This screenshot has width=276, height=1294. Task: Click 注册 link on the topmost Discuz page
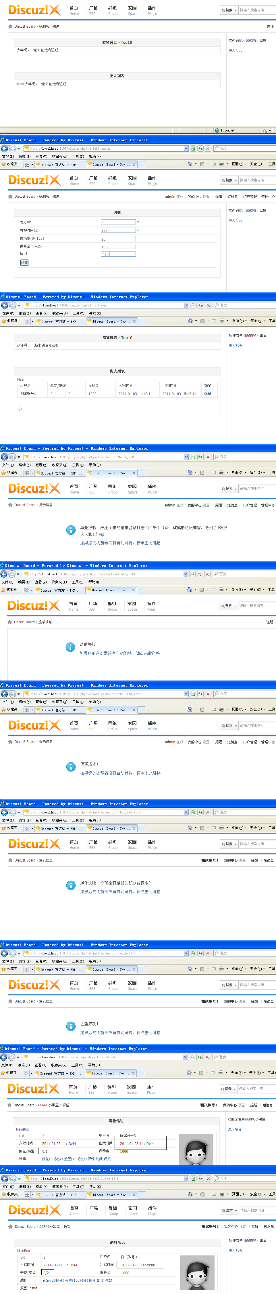270,26
